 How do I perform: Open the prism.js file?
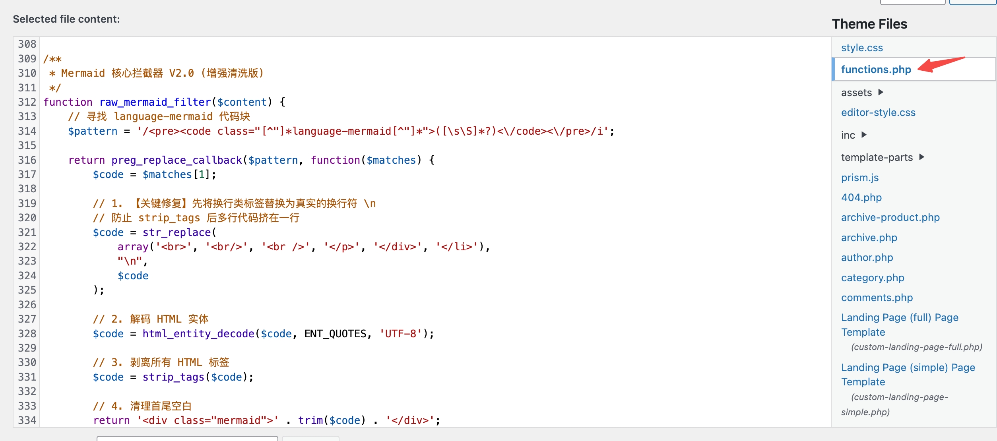point(859,178)
